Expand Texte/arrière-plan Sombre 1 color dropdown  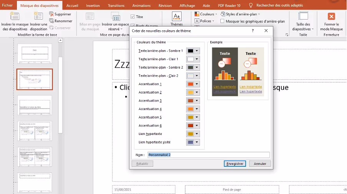pos(197,51)
